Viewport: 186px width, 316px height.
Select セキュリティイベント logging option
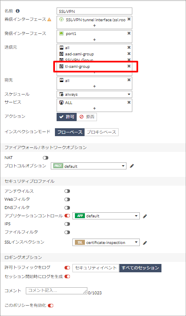(x=96, y=268)
